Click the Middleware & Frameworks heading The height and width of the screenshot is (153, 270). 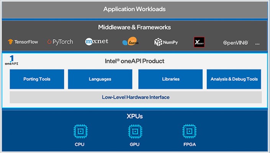coord(134,27)
